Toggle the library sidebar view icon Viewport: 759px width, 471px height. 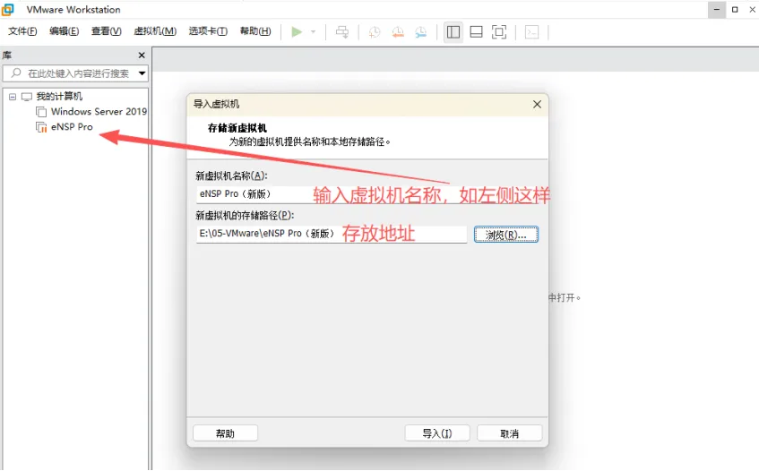[453, 32]
